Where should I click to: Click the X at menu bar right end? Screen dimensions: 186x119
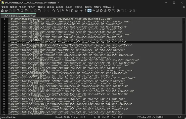point(184,7)
